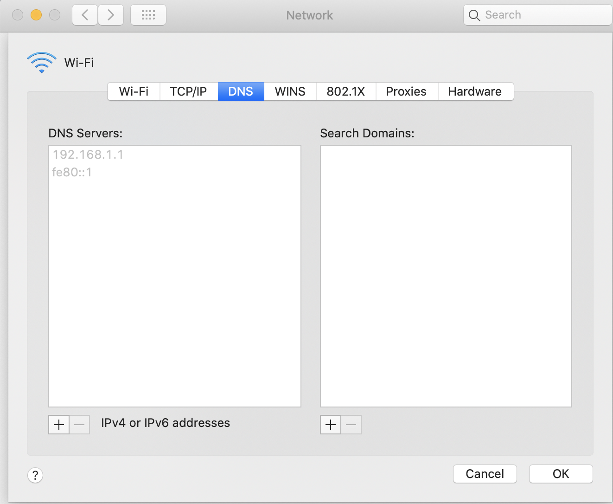The height and width of the screenshot is (504, 613).
Task: Remove DNS server with the minus button
Action: [x=79, y=425]
